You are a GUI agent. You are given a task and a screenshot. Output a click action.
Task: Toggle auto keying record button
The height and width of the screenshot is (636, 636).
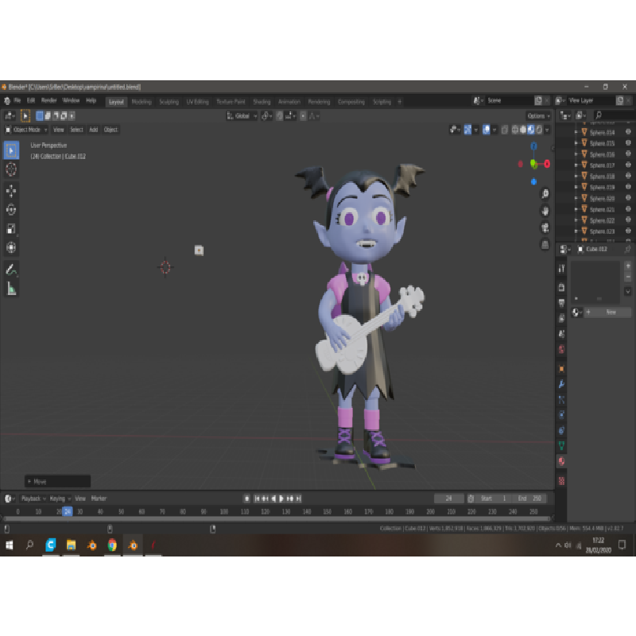(x=246, y=498)
